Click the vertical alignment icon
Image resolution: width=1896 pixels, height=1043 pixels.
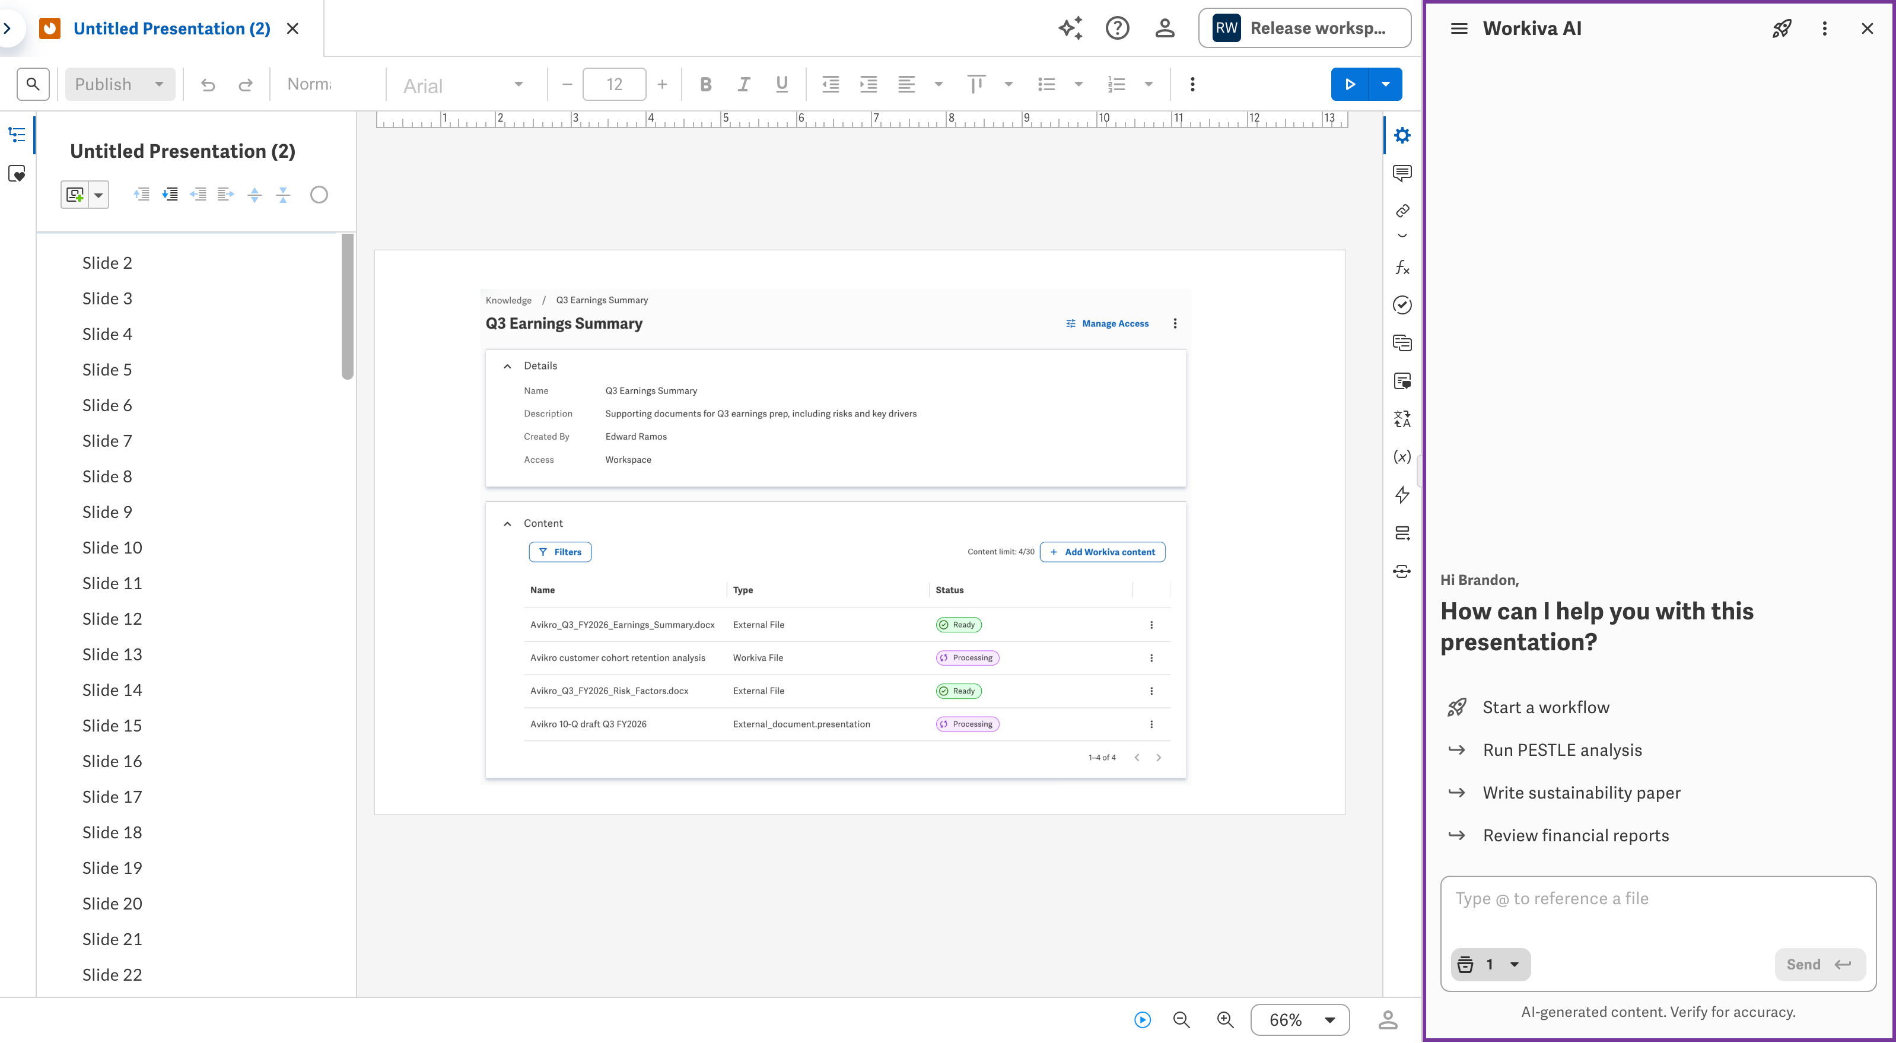click(976, 85)
